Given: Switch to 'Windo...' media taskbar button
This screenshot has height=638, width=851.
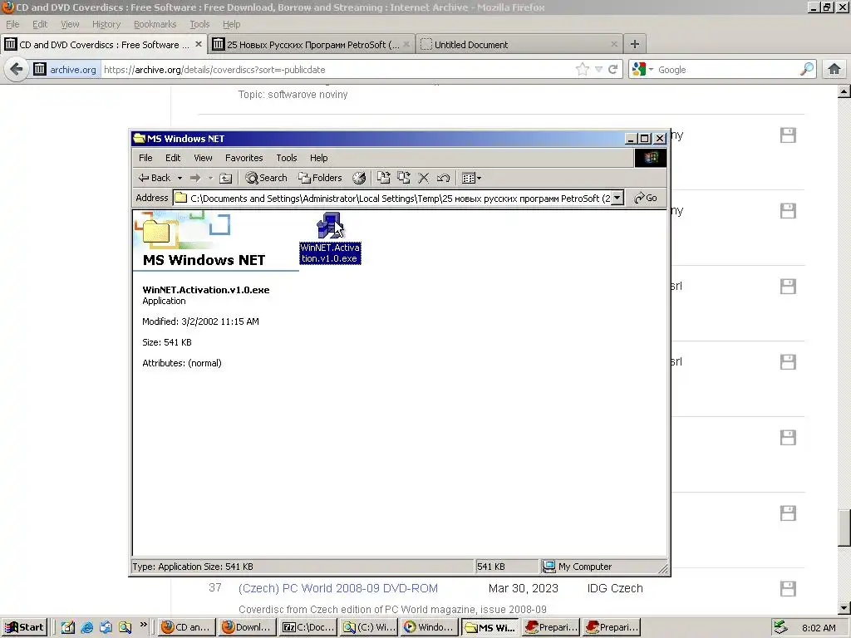Looking at the screenshot, I should [x=430, y=627].
